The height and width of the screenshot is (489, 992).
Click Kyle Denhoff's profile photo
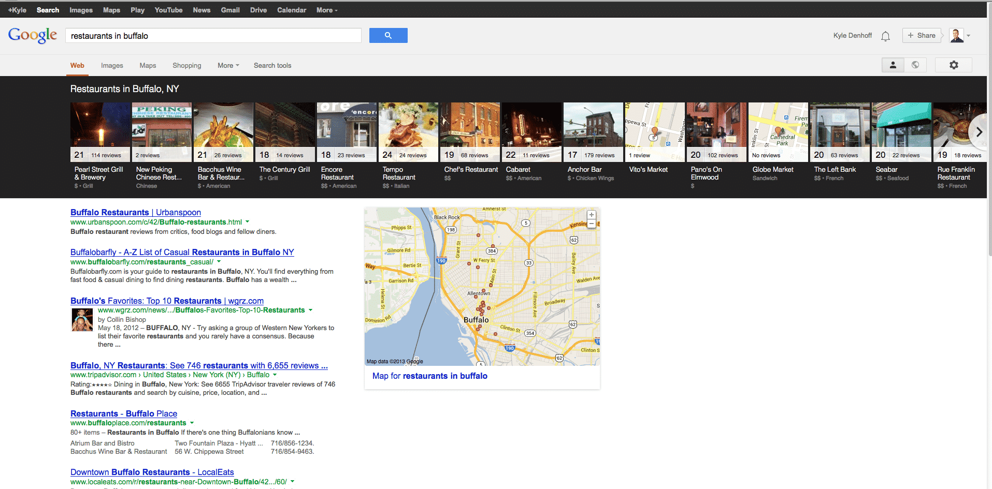pos(956,35)
